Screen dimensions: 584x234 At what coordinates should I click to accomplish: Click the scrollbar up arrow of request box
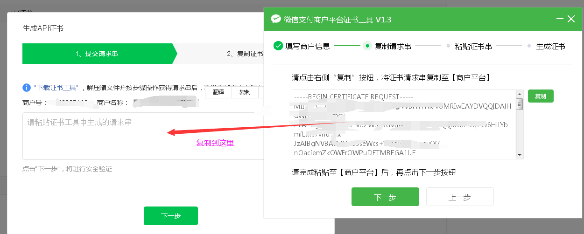point(519,94)
